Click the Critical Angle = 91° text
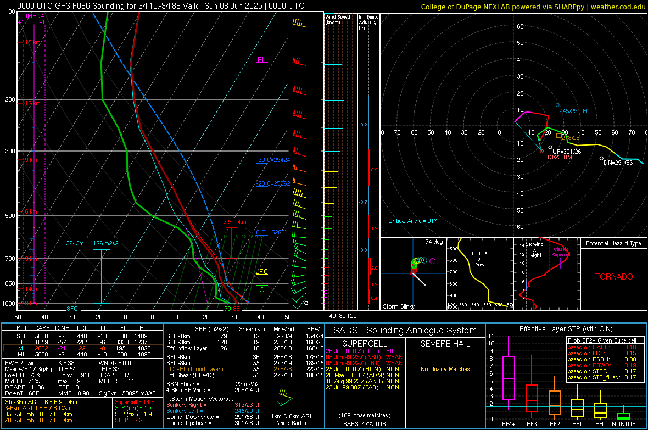The image size is (648, 430). pos(412,221)
